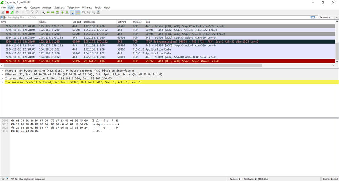Open the Statistics menu
The width and height of the screenshot is (339, 181).
[59, 7]
